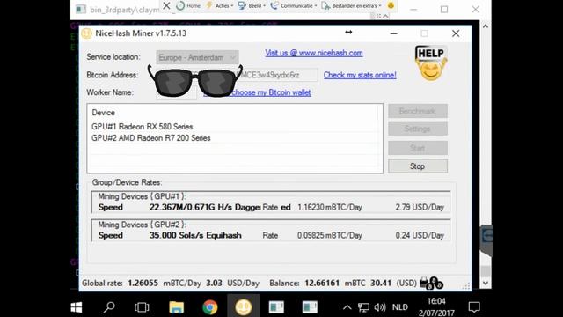Click resize grip in NiceHash status bar
This screenshot has height=317, width=563.
click(465, 286)
